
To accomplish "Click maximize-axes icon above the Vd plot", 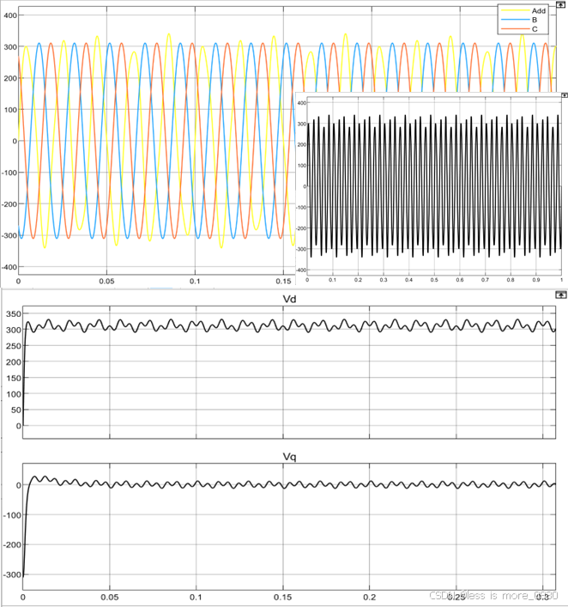I will (x=560, y=295).
